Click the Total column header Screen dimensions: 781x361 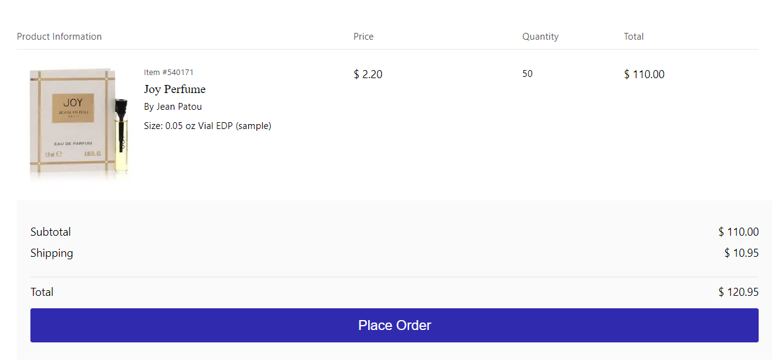tap(634, 37)
